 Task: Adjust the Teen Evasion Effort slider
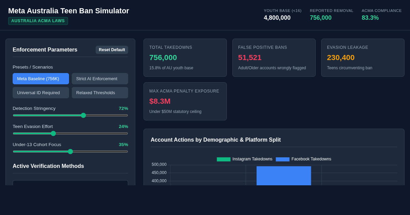(x=70, y=133)
